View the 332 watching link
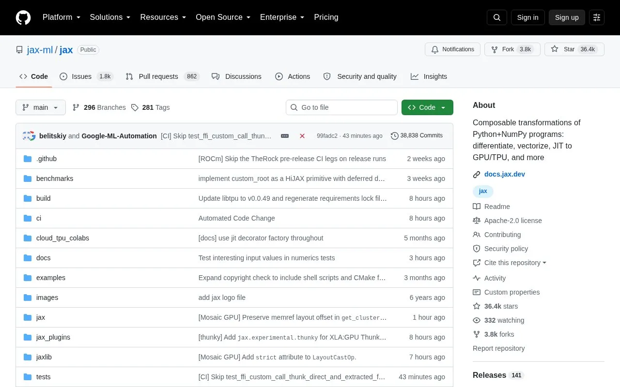 point(498,320)
